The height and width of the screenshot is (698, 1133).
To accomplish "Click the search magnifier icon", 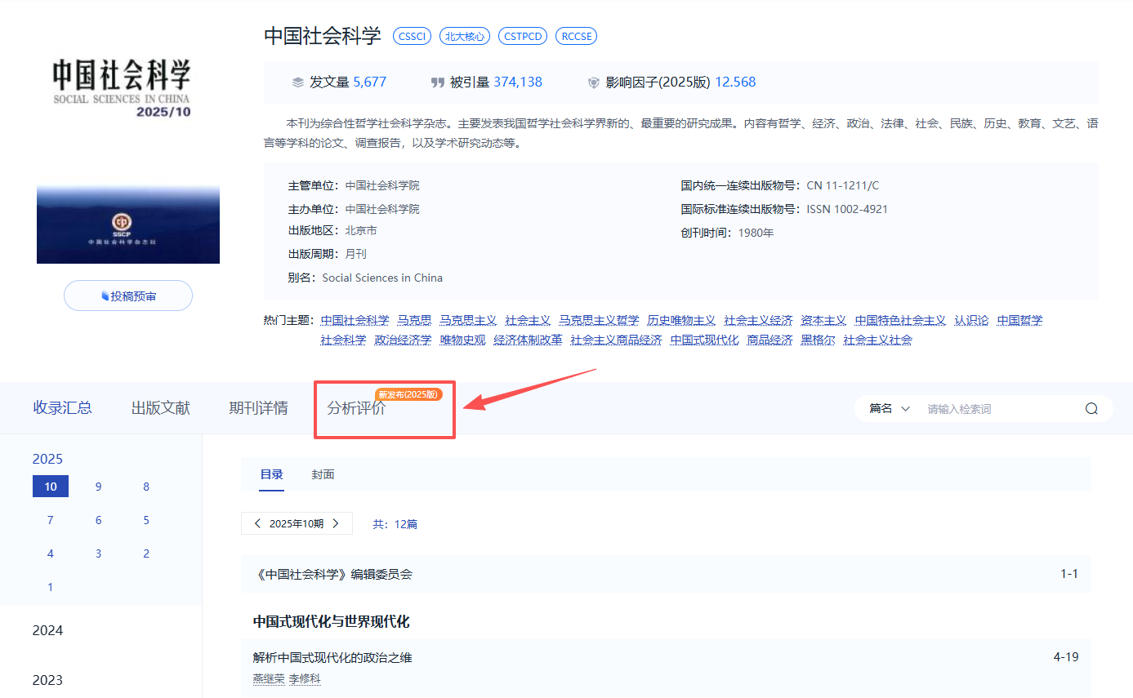I will 1091,408.
